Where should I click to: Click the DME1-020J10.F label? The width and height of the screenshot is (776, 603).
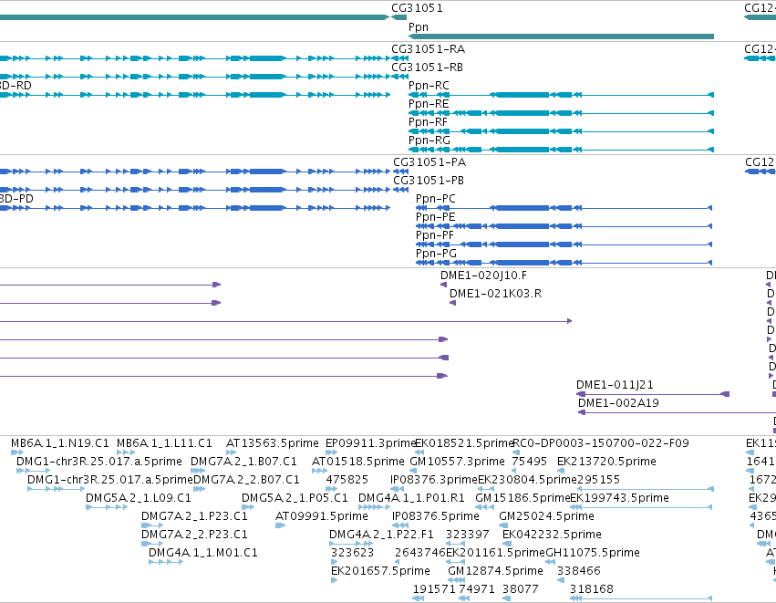[x=483, y=276]
